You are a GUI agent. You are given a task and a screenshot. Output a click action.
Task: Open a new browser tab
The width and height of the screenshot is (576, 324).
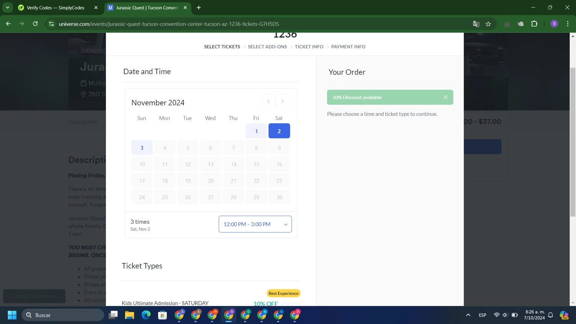click(x=199, y=8)
